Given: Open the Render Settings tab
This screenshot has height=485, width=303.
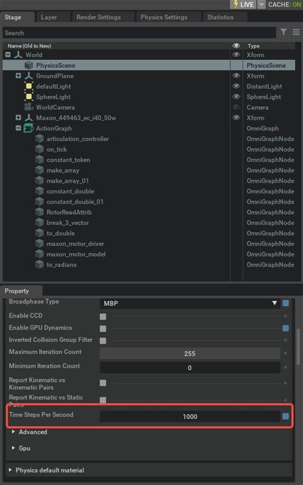Looking at the screenshot, I should pyautogui.click(x=98, y=17).
